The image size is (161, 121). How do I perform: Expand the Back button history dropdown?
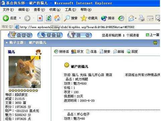20,18
